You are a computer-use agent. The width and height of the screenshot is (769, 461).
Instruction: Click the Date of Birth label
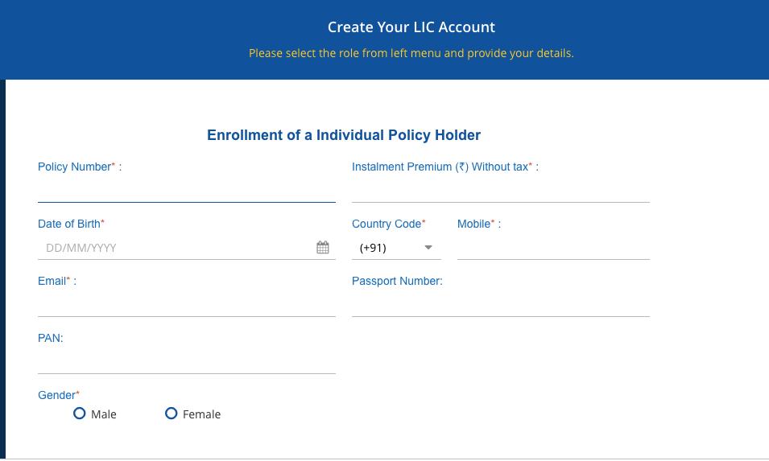(x=71, y=224)
